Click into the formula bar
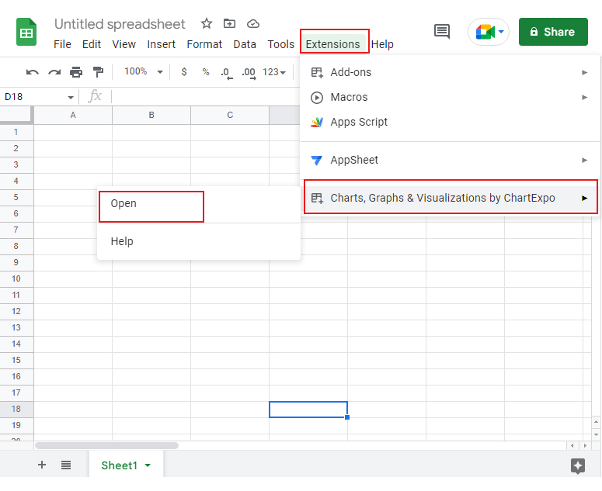 (x=205, y=97)
